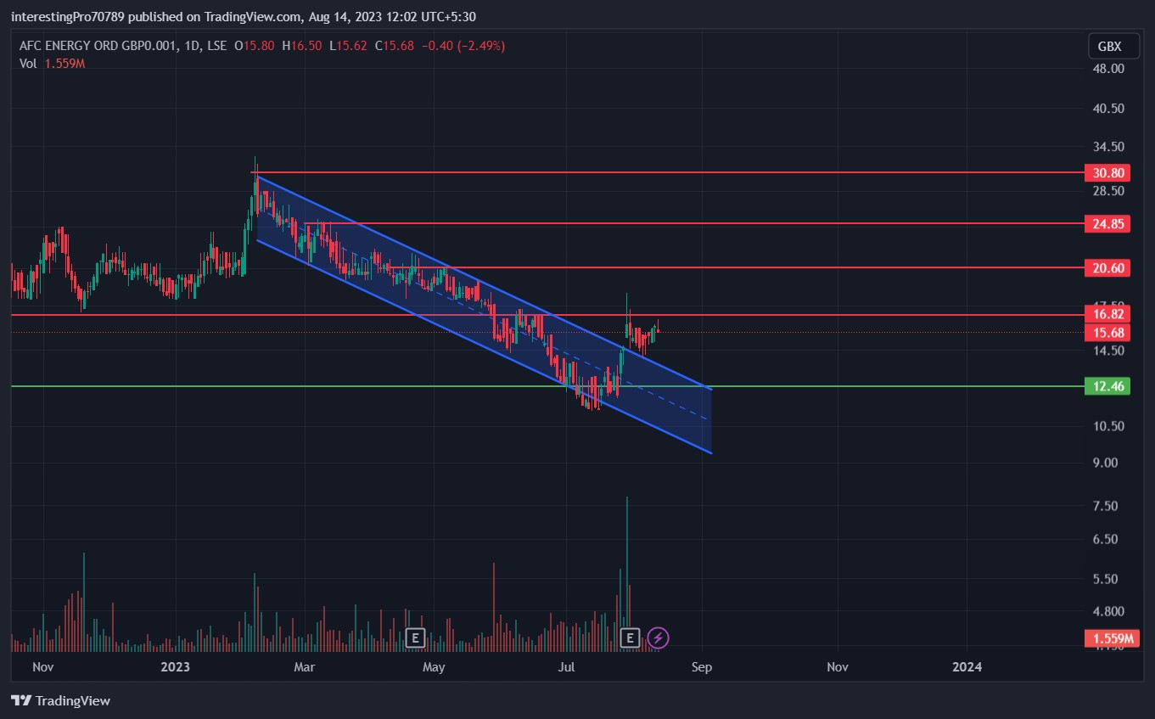Click the earnings E marker near August

click(x=630, y=638)
